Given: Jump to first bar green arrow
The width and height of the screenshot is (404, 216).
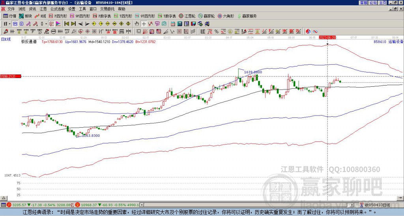Looking at the screenshot, I should pos(66,24).
